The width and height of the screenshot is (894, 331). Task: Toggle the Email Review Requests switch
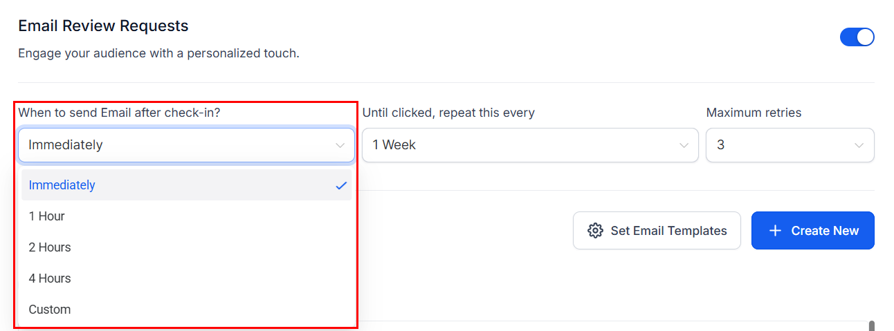pyautogui.click(x=857, y=37)
